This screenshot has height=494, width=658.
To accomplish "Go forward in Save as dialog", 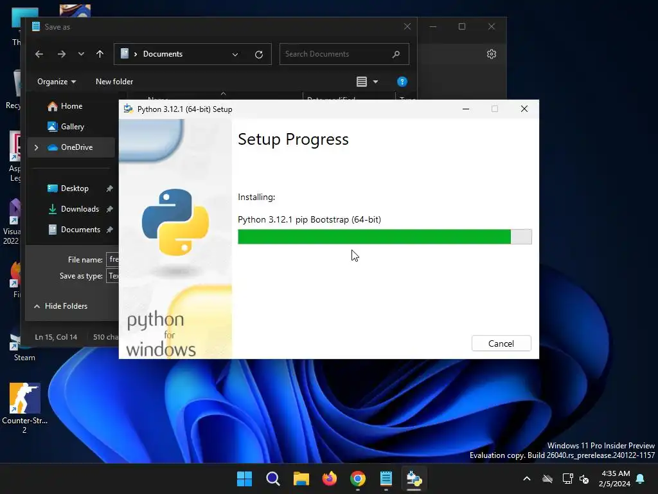I will tap(61, 54).
